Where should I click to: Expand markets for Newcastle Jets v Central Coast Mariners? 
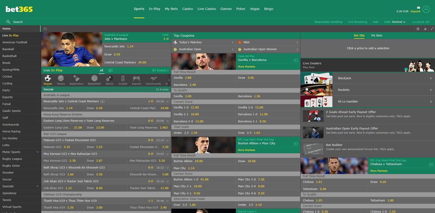click(x=168, y=102)
